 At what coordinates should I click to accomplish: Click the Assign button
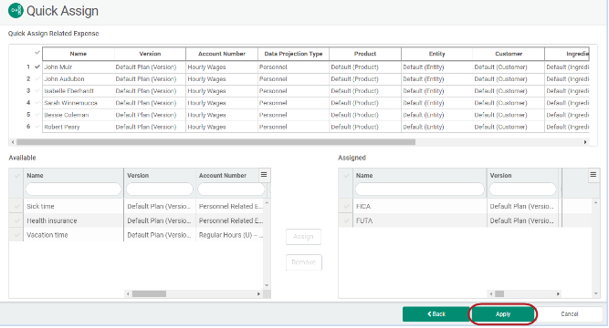(303, 237)
